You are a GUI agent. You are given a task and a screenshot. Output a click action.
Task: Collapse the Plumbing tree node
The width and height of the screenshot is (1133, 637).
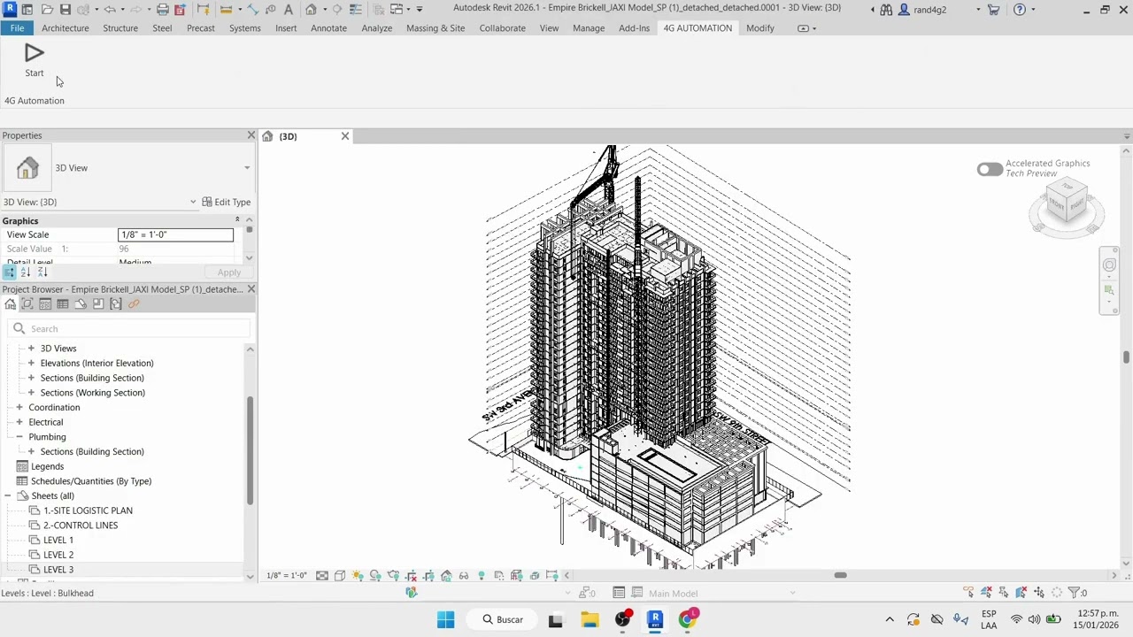coord(19,437)
